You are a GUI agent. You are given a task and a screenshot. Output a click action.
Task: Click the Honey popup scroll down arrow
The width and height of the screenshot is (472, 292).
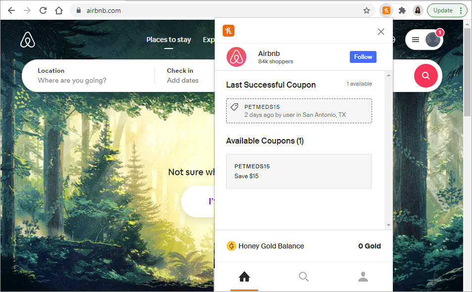coord(388,225)
